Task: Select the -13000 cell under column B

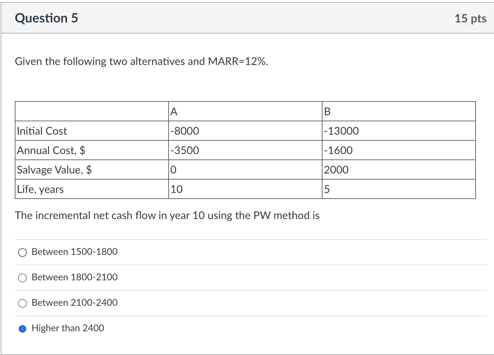Action: point(341,131)
